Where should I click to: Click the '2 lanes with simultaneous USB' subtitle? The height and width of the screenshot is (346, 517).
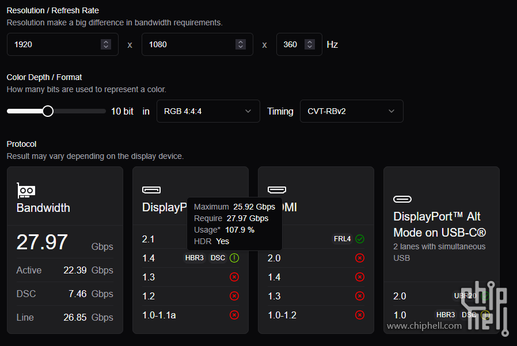[x=439, y=252]
